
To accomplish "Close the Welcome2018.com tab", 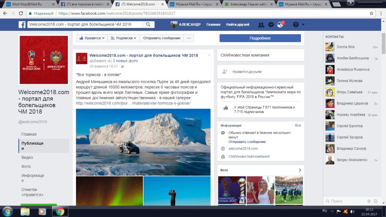I will (x=162, y=4).
